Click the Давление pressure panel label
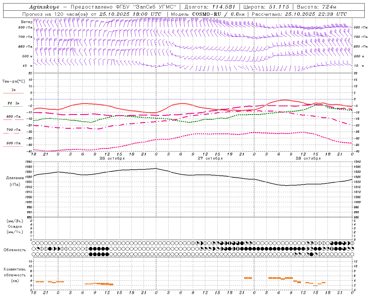The width and height of the screenshot is (369, 295). (x=15, y=178)
